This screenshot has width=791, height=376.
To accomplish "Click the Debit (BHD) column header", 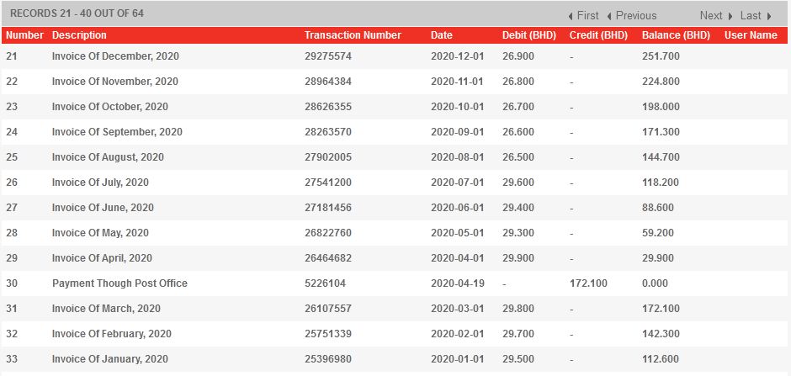I will [x=529, y=35].
